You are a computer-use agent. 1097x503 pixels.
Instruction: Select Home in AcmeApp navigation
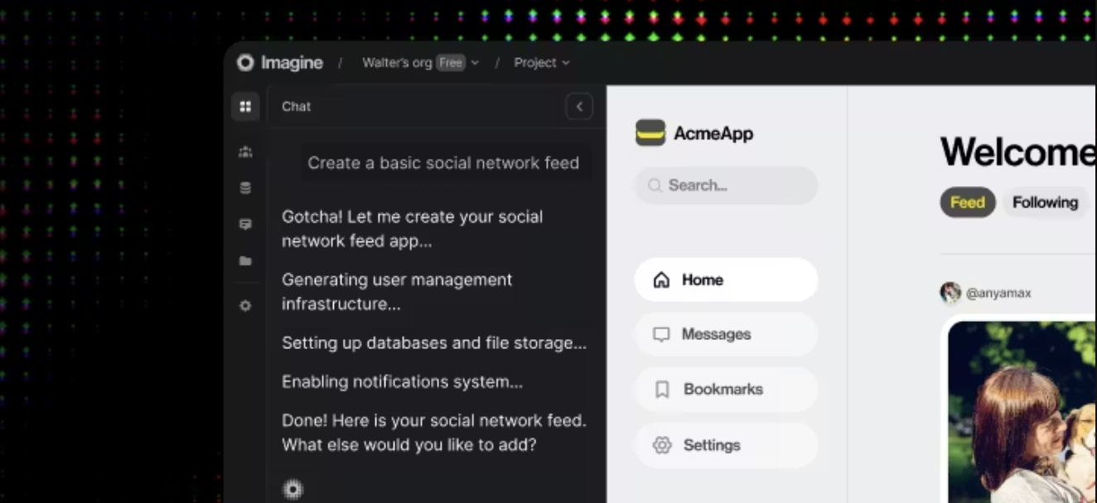pos(726,280)
